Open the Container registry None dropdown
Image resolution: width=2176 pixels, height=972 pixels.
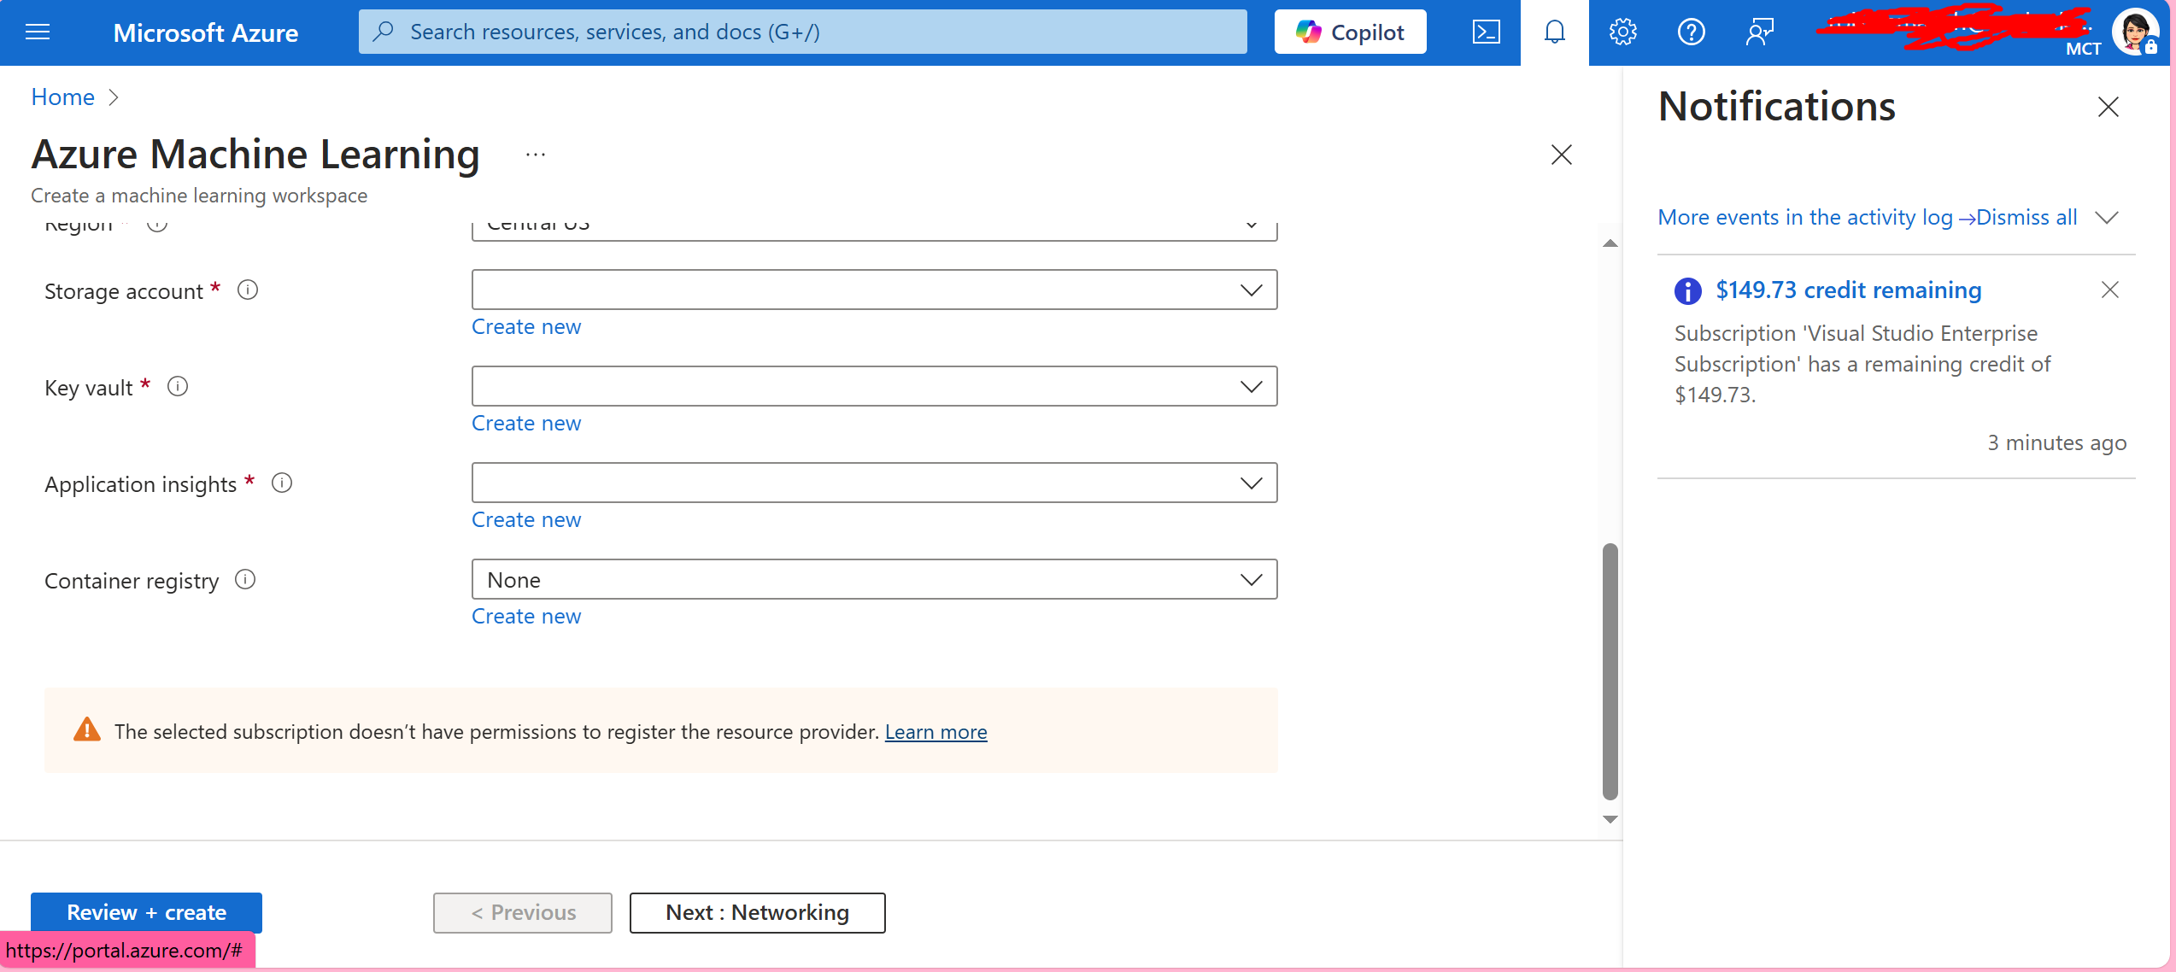tap(874, 580)
